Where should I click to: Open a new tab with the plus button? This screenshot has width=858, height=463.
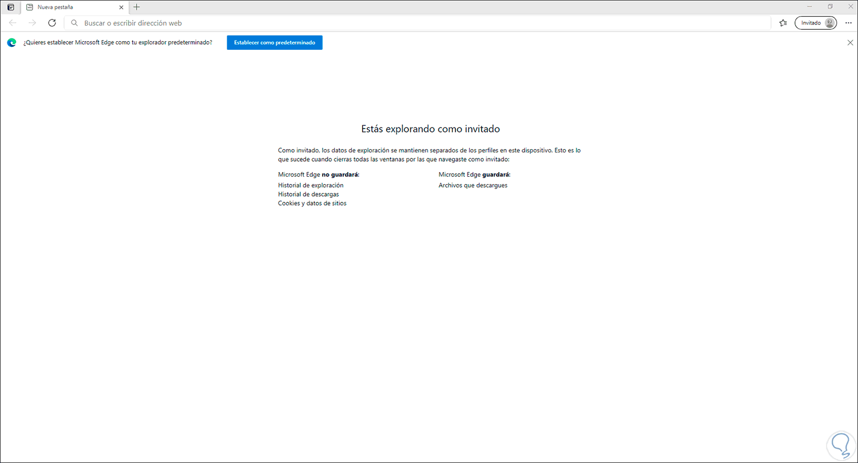tap(137, 7)
